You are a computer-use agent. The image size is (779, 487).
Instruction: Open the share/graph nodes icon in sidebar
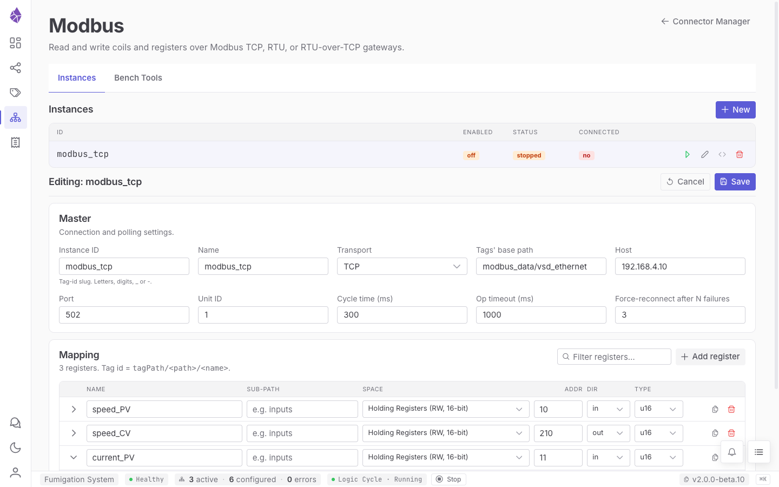[x=16, y=68]
